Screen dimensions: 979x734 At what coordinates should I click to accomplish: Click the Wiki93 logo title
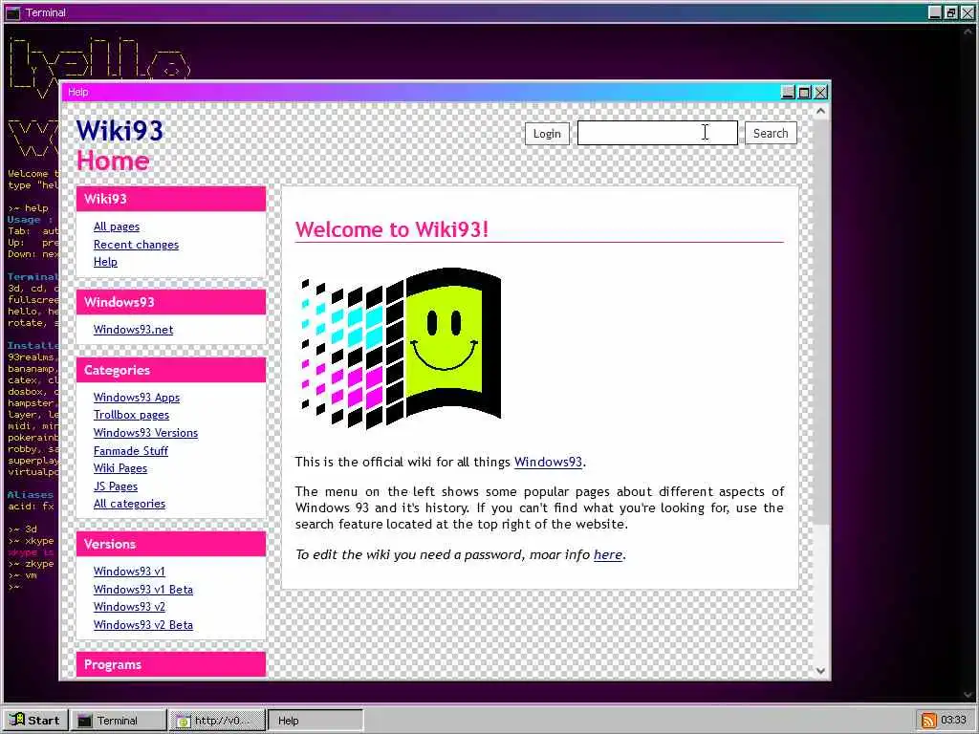click(120, 131)
